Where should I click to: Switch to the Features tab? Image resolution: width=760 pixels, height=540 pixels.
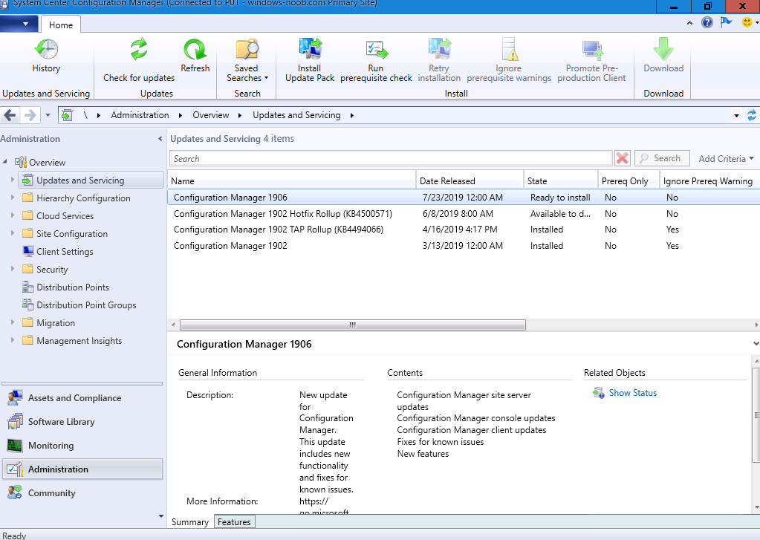pyautogui.click(x=234, y=522)
